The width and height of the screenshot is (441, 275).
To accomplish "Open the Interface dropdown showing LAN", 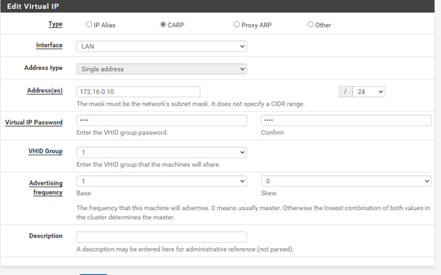I will click(x=162, y=46).
